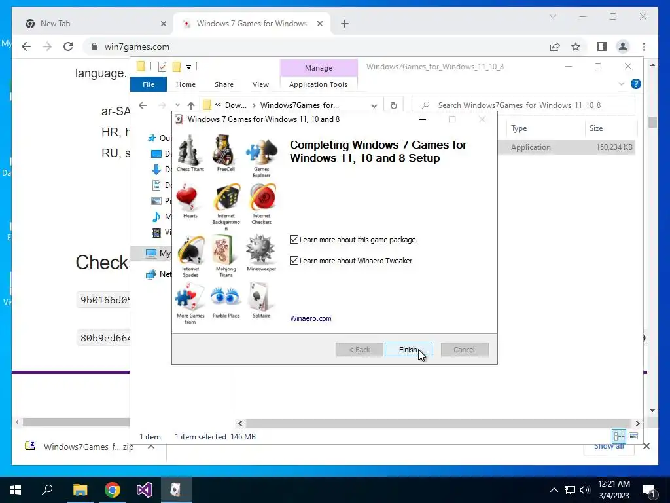Open the Winaero.com link
This screenshot has width=670, height=503.
tap(311, 318)
